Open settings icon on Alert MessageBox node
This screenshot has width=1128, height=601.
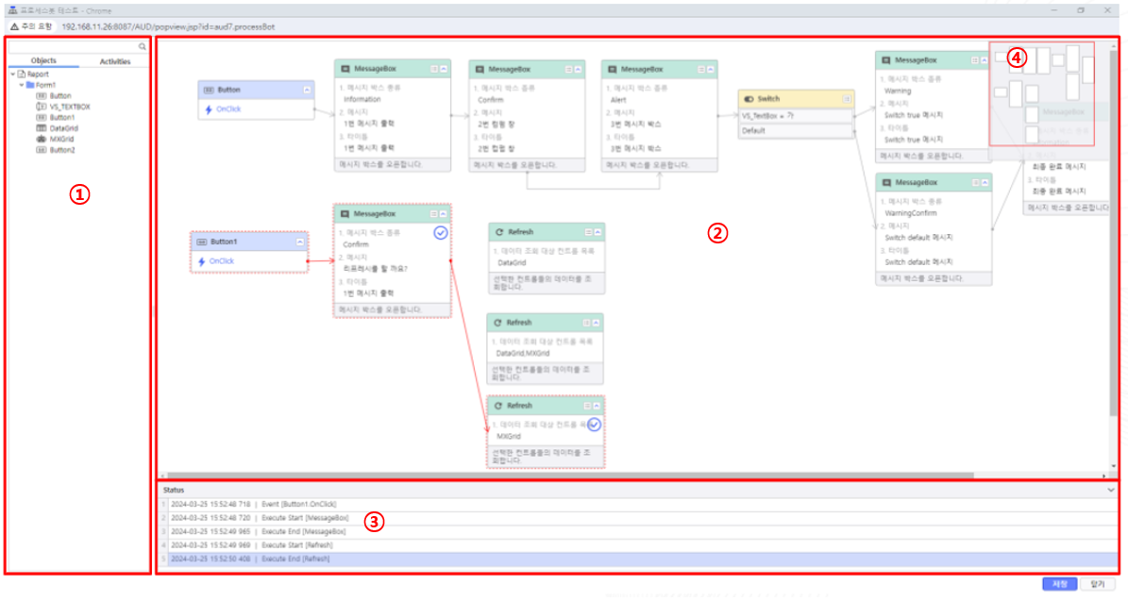coord(700,70)
